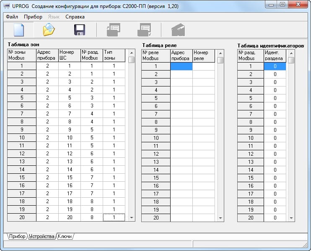Click № зоны Modbus column header
Viewport: 311px width, 251px height.
pos(22,55)
